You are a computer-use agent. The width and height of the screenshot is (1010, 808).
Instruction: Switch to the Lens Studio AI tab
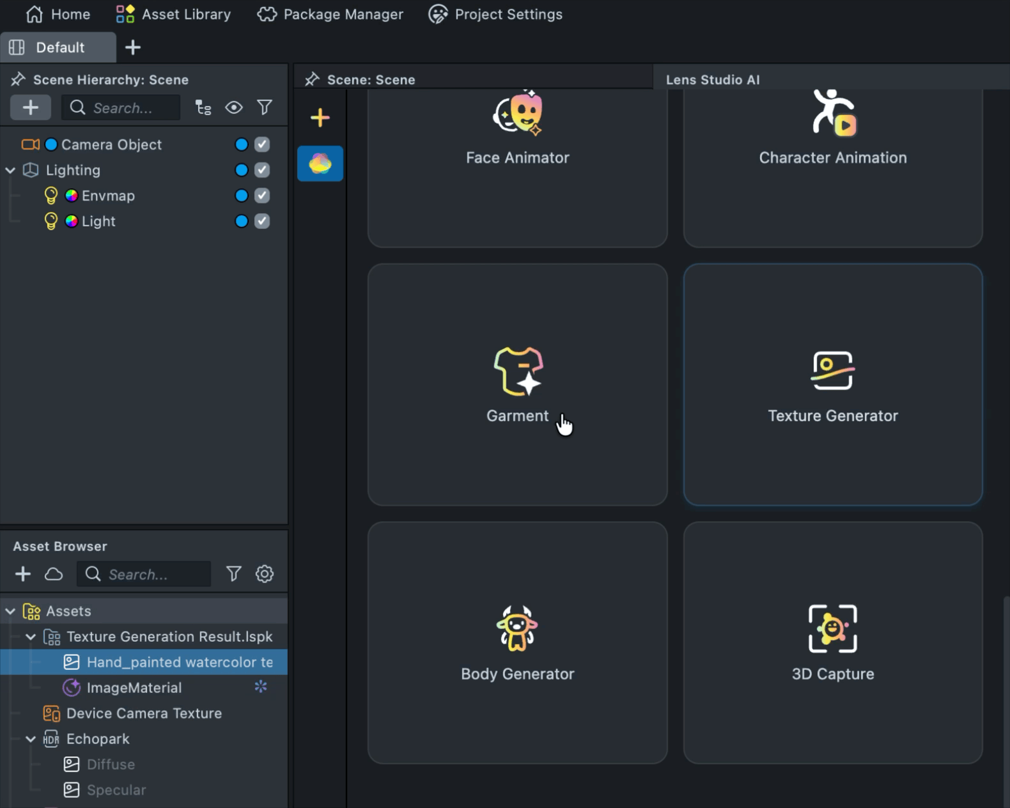click(x=713, y=80)
